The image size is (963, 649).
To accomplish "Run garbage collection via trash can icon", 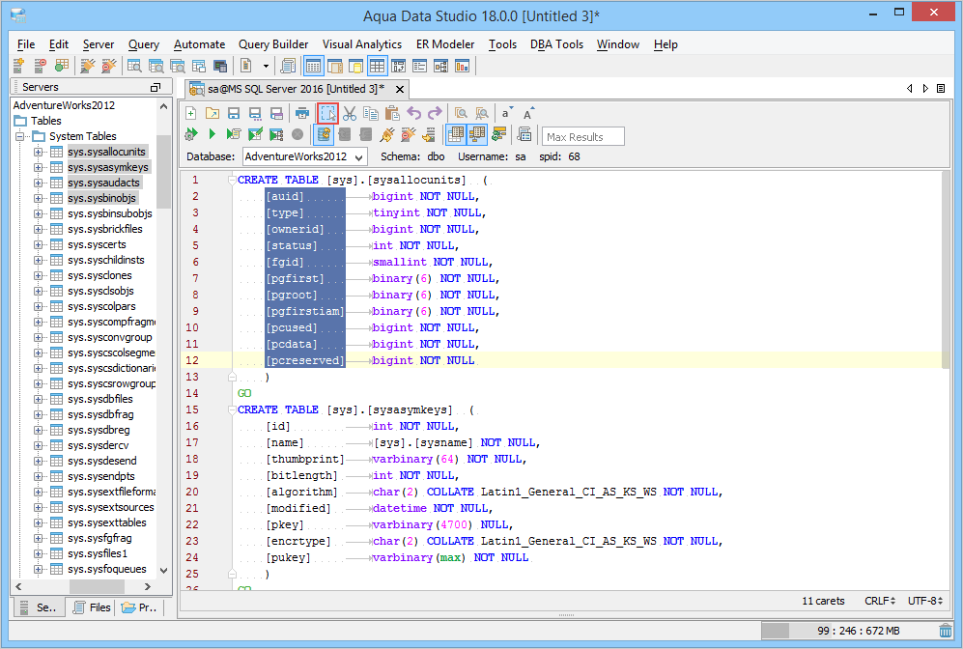I will (x=945, y=631).
